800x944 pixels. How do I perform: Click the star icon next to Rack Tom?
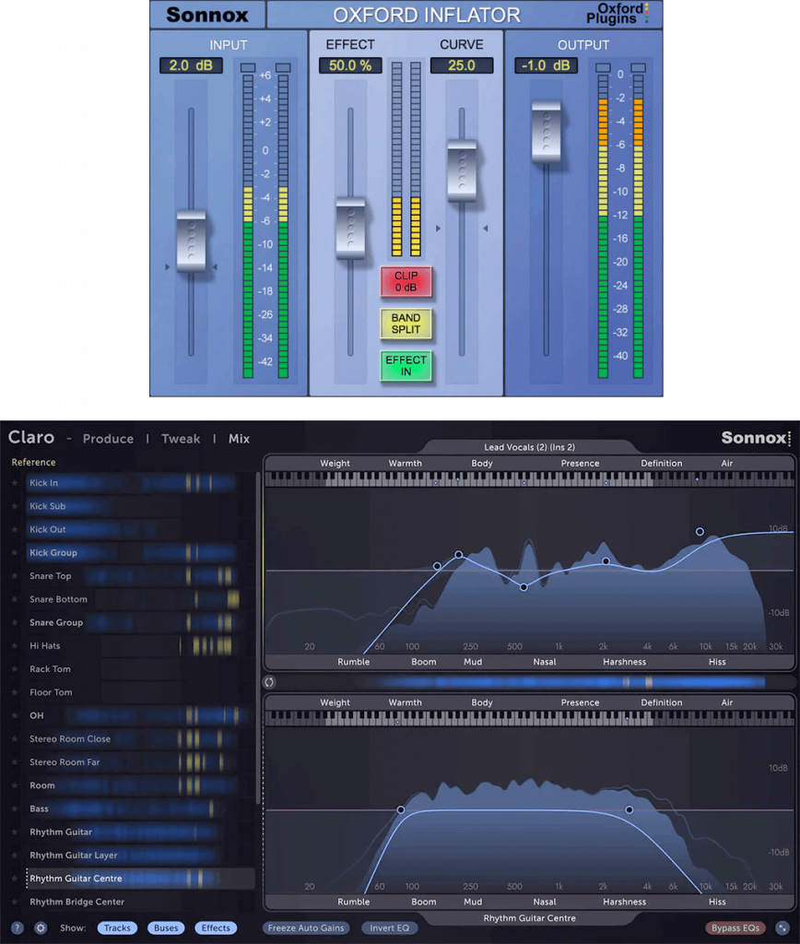coord(15,669)
